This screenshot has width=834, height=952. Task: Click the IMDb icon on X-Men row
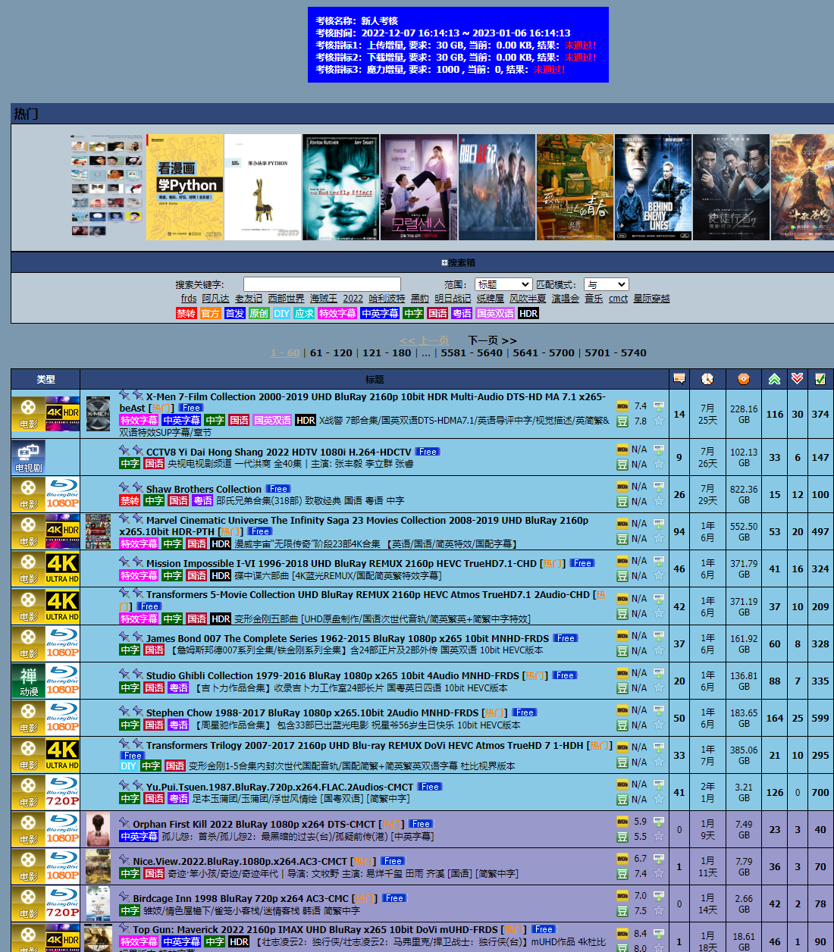click(x=622, y=406)
